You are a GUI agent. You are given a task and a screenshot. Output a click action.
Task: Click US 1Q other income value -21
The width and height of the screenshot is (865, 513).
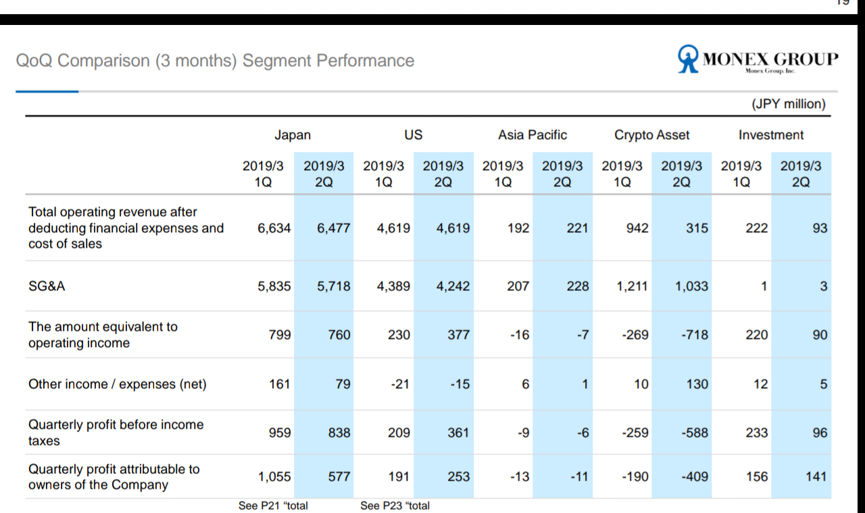click(401, 385)
